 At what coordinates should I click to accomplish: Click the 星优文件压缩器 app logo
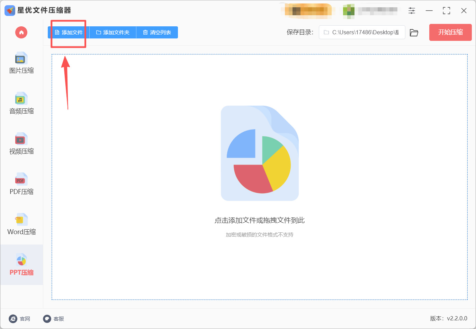point(10,10)
